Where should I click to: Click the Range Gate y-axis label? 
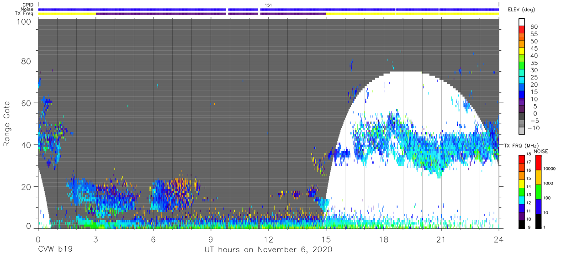(x=7, y=124)
